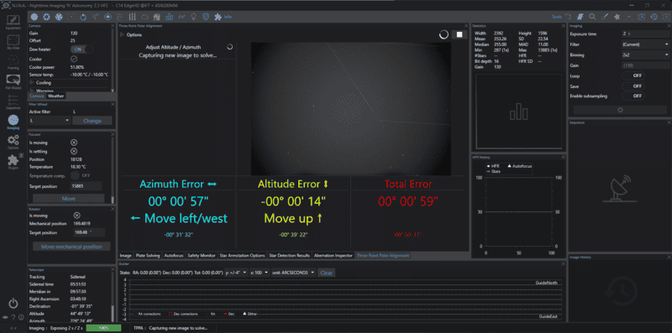Image resolution: width=672 pixels, height=333 pixels.
Task: Collapse the sidebar with the << arrows
Action: [x=13, y=328]
